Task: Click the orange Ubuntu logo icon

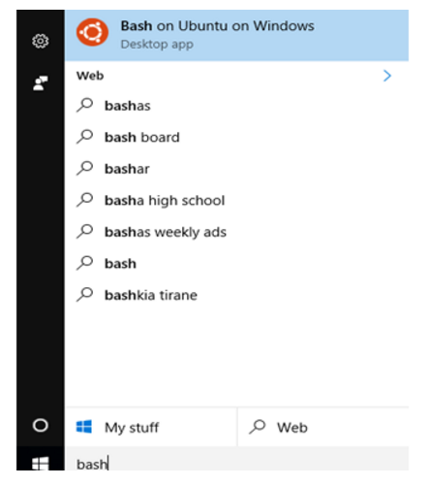Action: pyautogui.click(x=92, y=32)
